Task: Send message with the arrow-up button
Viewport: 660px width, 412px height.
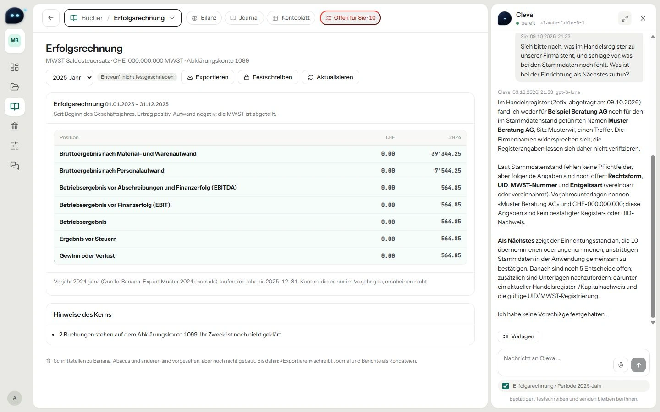Action: (638, 365)
